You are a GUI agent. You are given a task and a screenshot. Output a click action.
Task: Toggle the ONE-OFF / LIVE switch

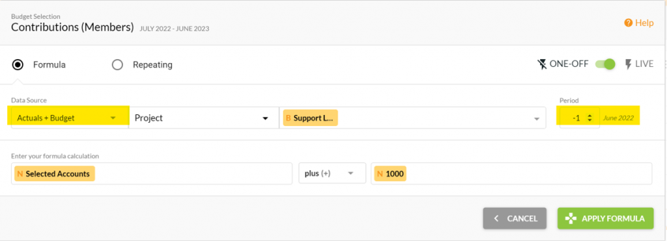tap(605, 64)
